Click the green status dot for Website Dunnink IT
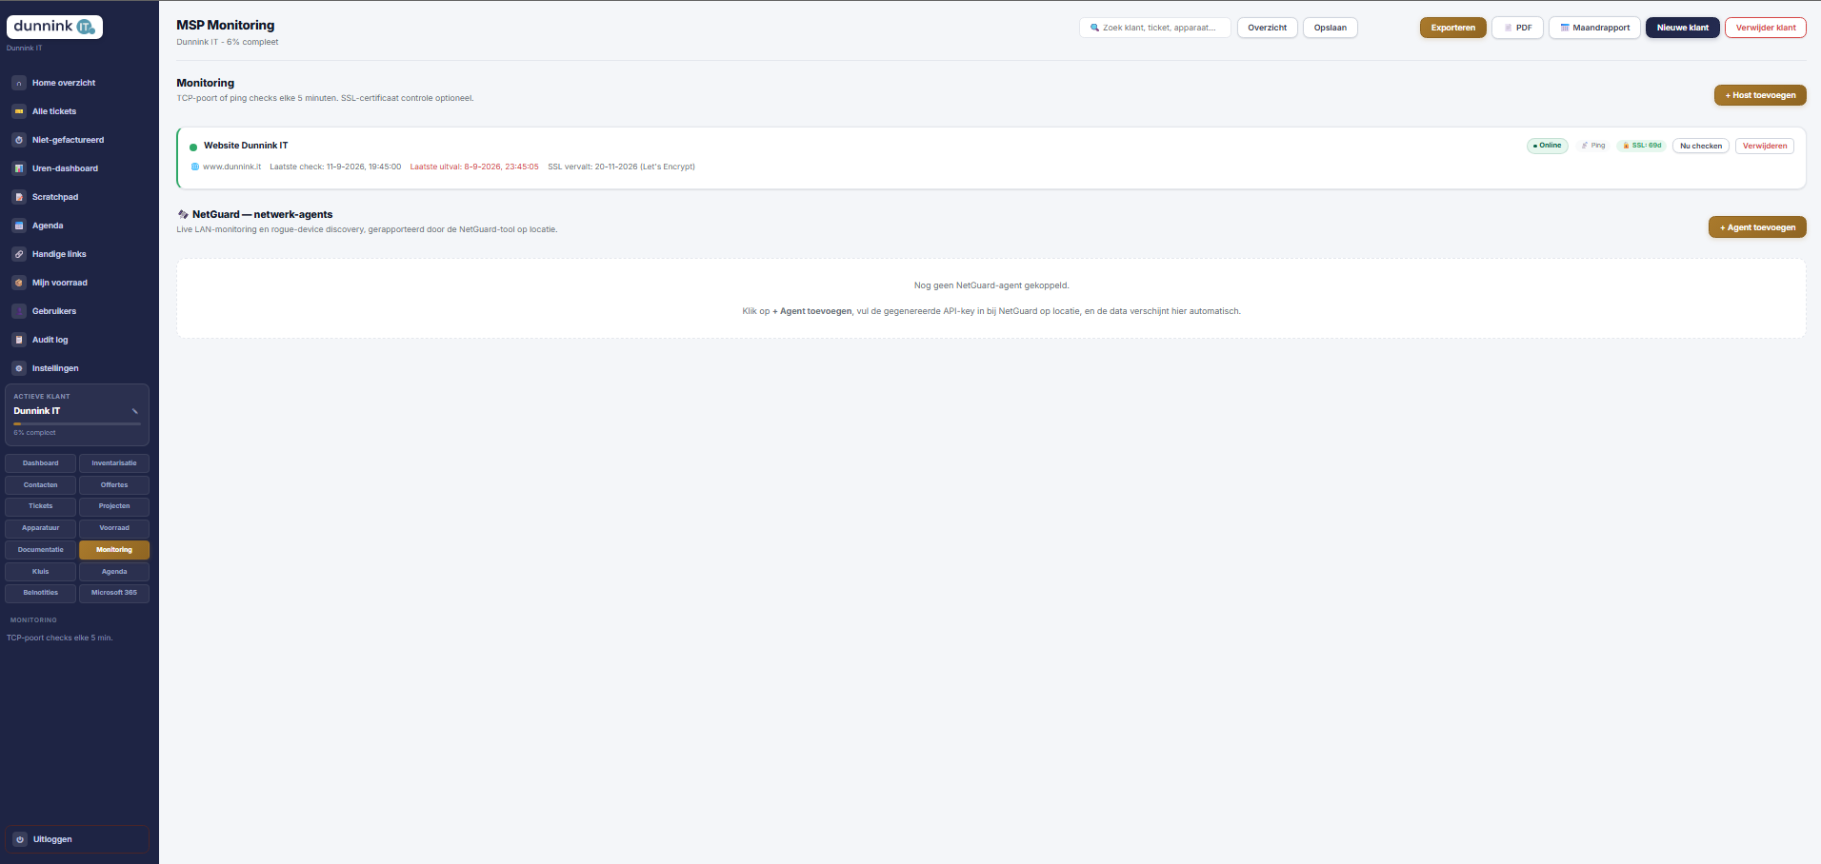 (x=193, y=147)
